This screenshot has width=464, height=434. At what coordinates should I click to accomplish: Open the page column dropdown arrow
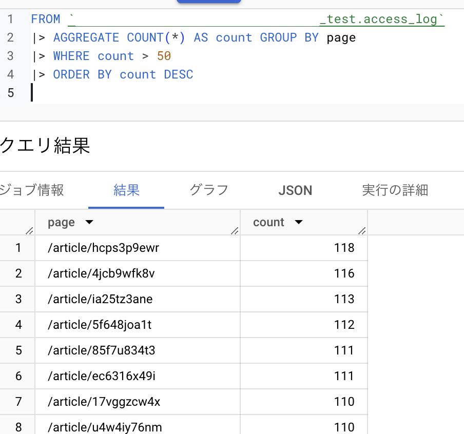(x=89, y=223)
